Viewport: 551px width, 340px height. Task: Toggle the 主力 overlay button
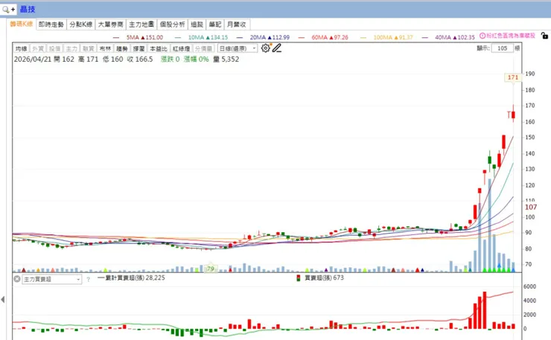[71, 48]
